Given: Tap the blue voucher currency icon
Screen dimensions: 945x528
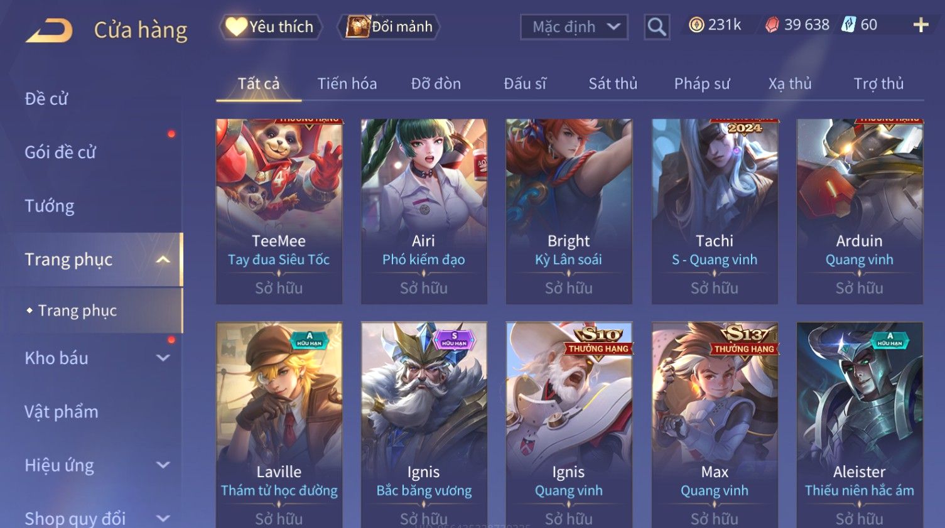Looking at the screenshot, I should coord(848,25).
